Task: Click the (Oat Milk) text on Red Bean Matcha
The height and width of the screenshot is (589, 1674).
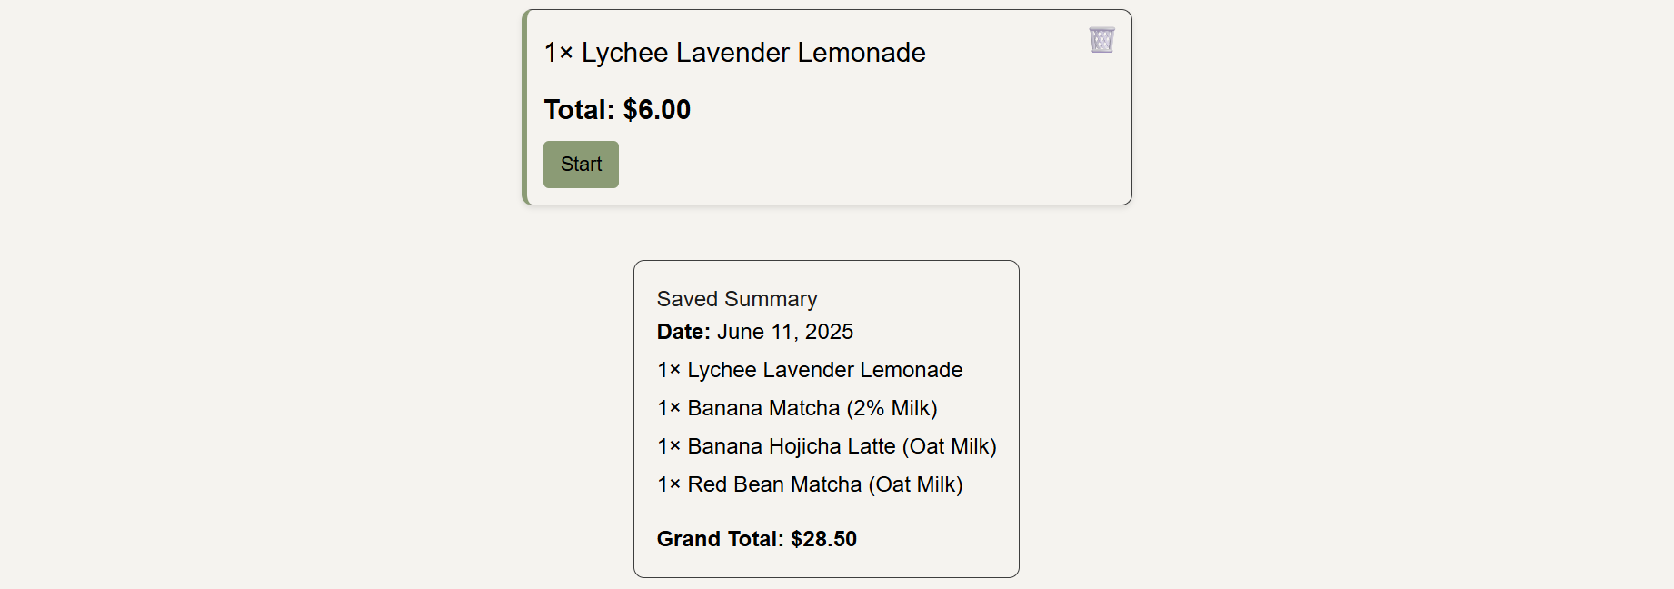Action: pos(916,484)
